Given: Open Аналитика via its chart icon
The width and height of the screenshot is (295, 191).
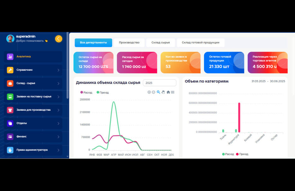Looking at the screenshot, I should coord(10,57).
